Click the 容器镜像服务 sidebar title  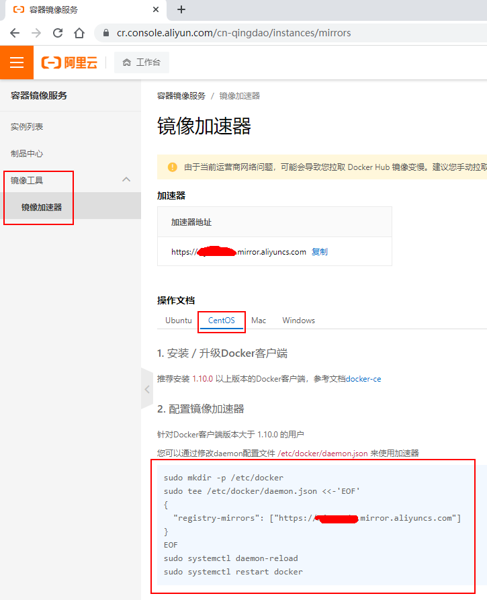click(39, 95)
